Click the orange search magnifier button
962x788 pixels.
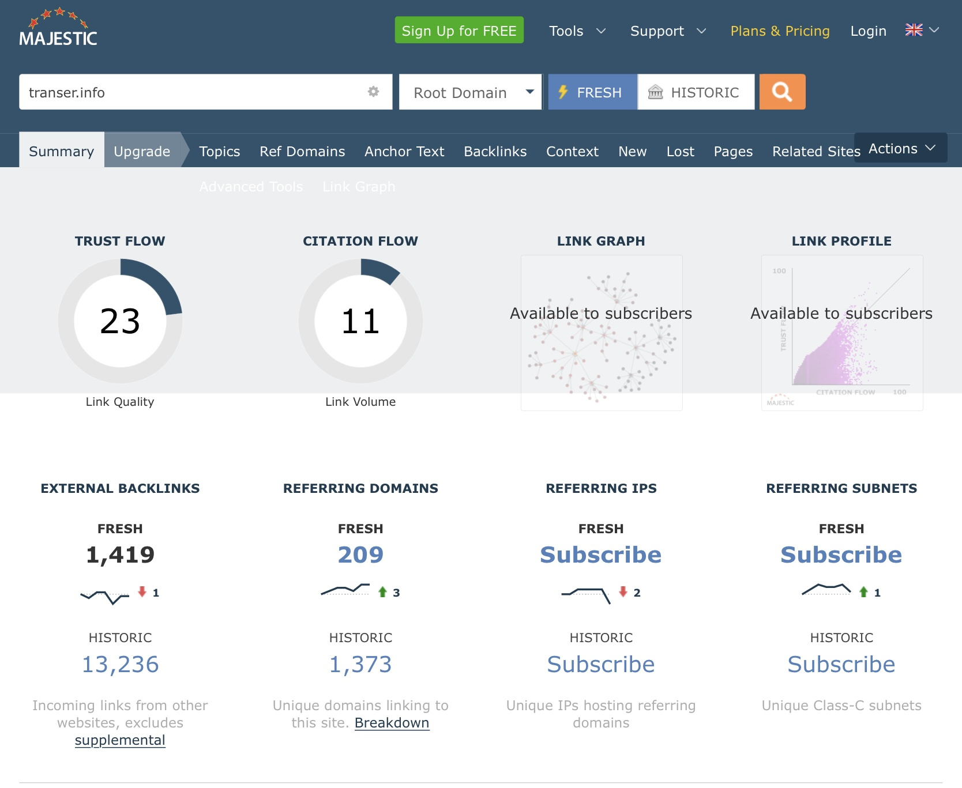[782, 92]
